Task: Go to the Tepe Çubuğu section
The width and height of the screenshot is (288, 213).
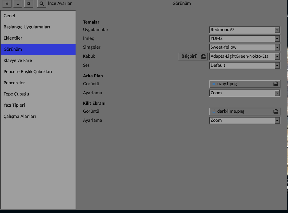Action: 38,94
